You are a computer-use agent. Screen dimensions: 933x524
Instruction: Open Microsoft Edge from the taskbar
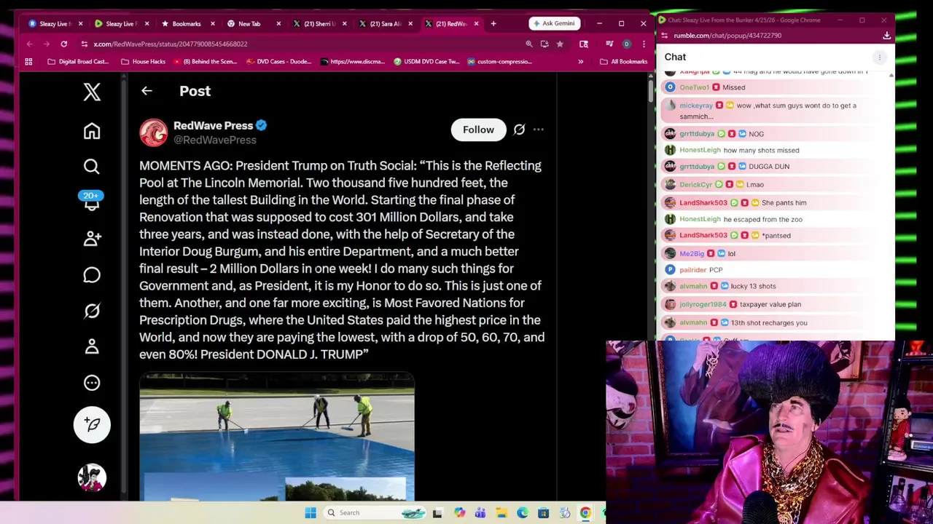(523, 512)
